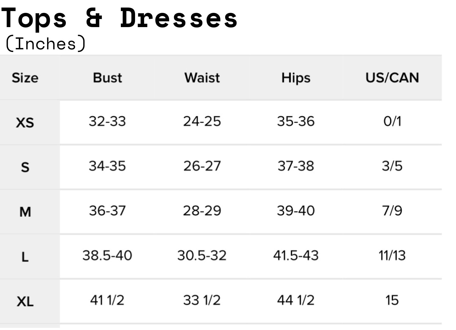This screenshot has width=456, height=330.
Task: Click the Waist column header
Action: [x=202, y=78]
